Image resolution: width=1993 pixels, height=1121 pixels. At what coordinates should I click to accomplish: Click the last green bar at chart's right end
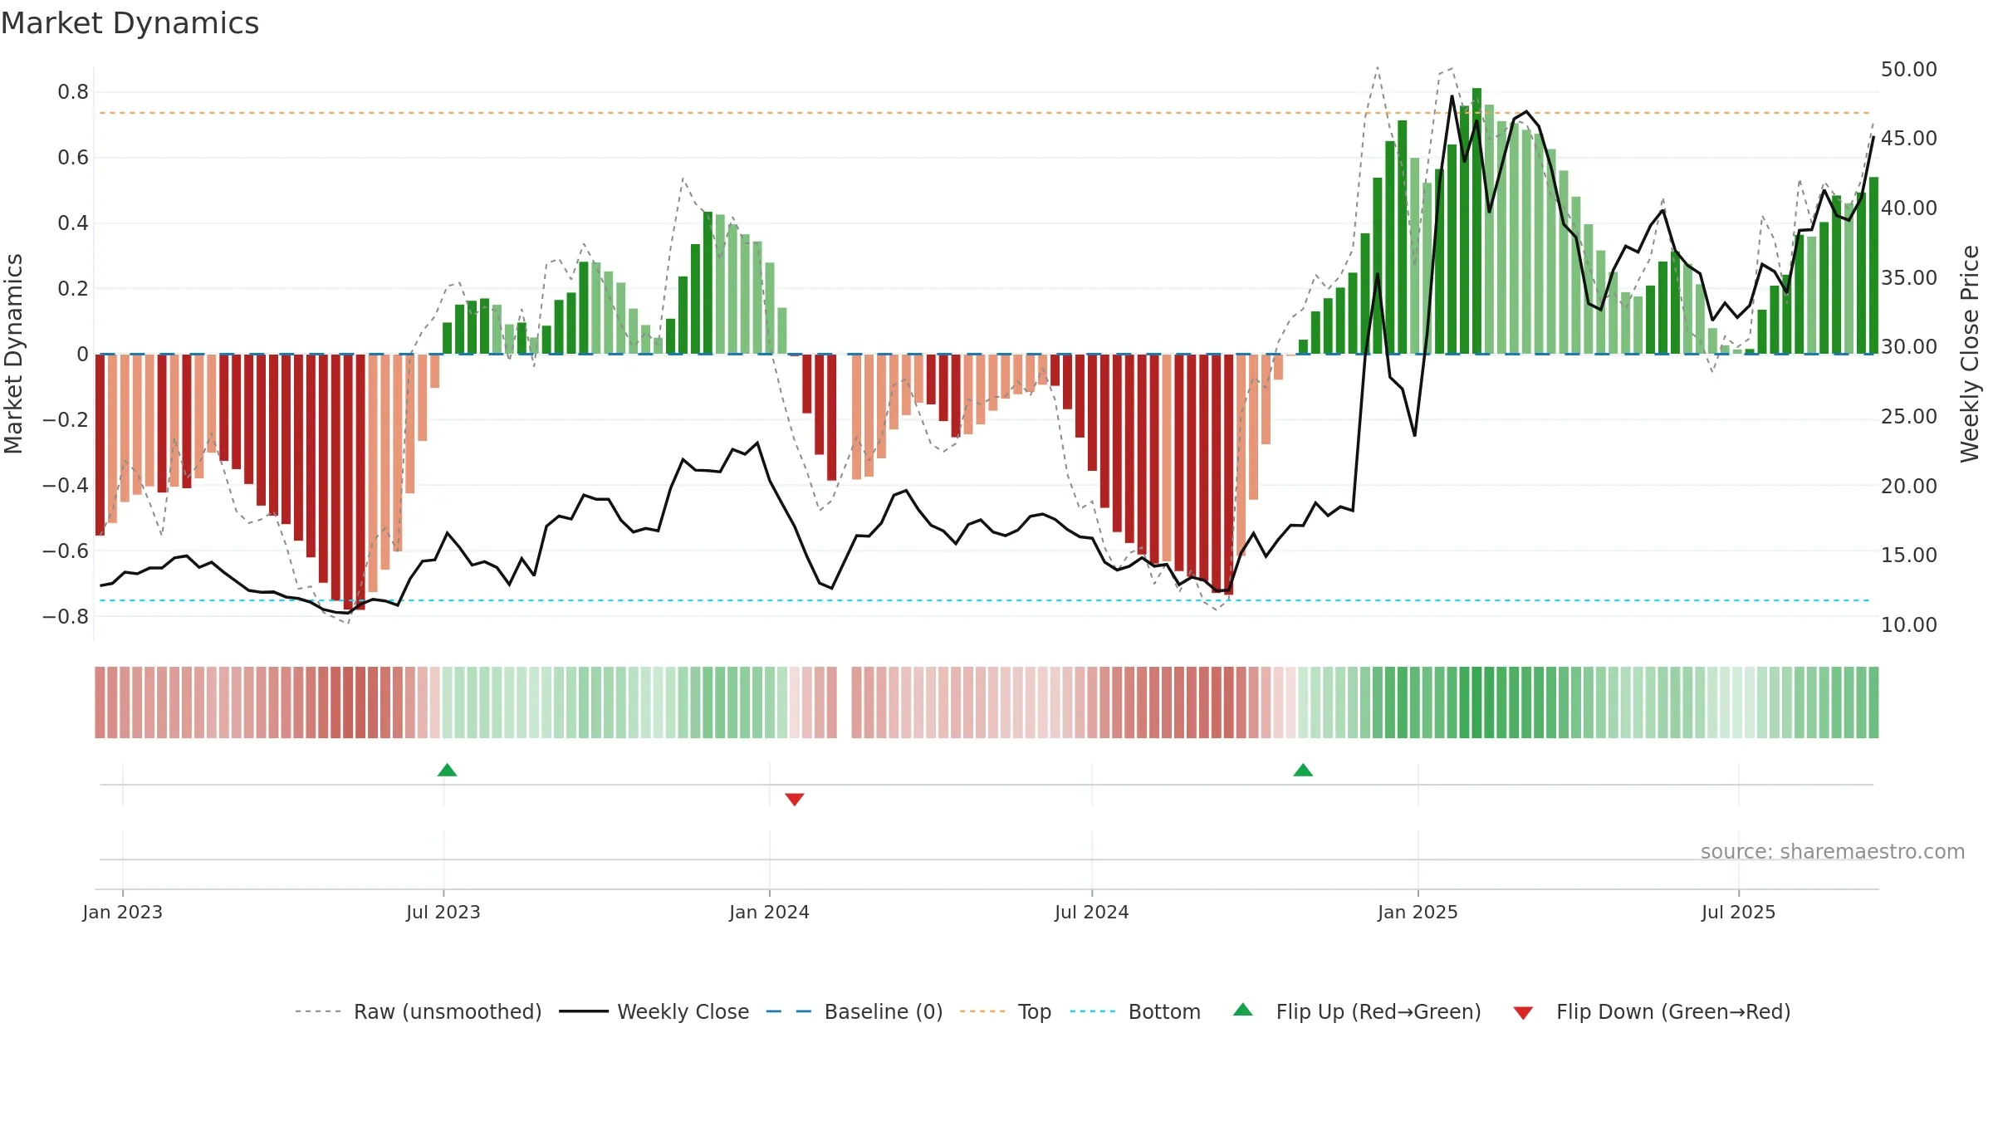[x=1873, y=266]
